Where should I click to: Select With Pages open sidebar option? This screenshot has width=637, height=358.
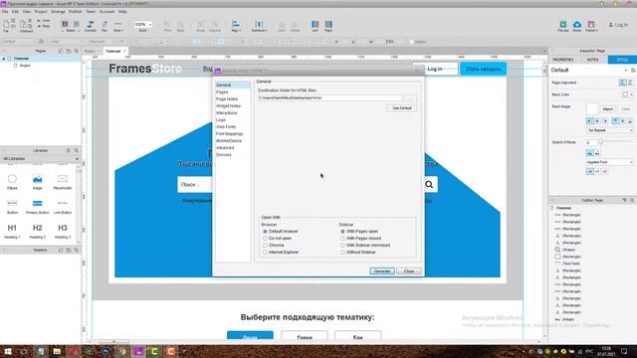click(342, 232)
